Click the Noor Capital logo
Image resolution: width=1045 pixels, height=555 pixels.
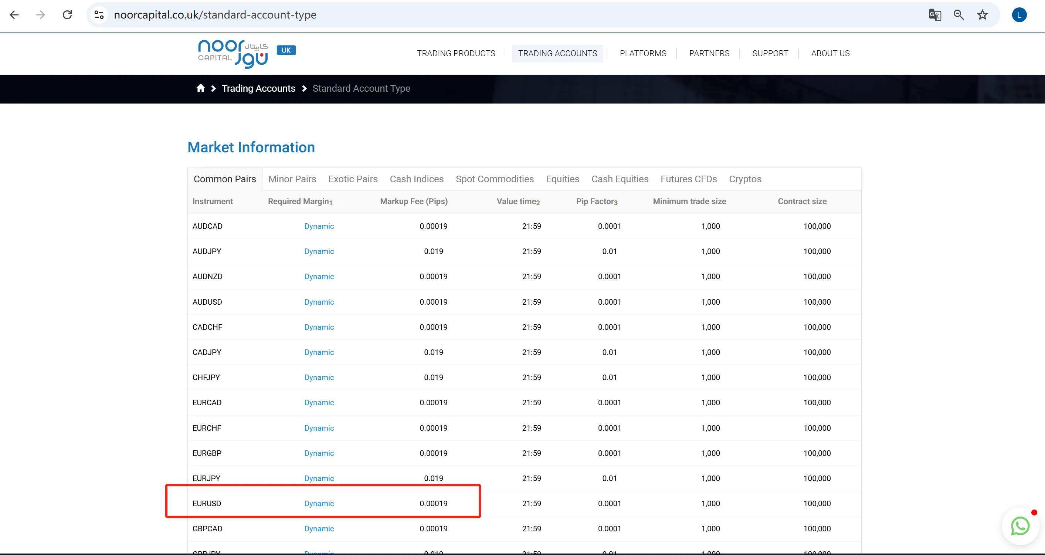pyautogui.click(x=233, y=53)
